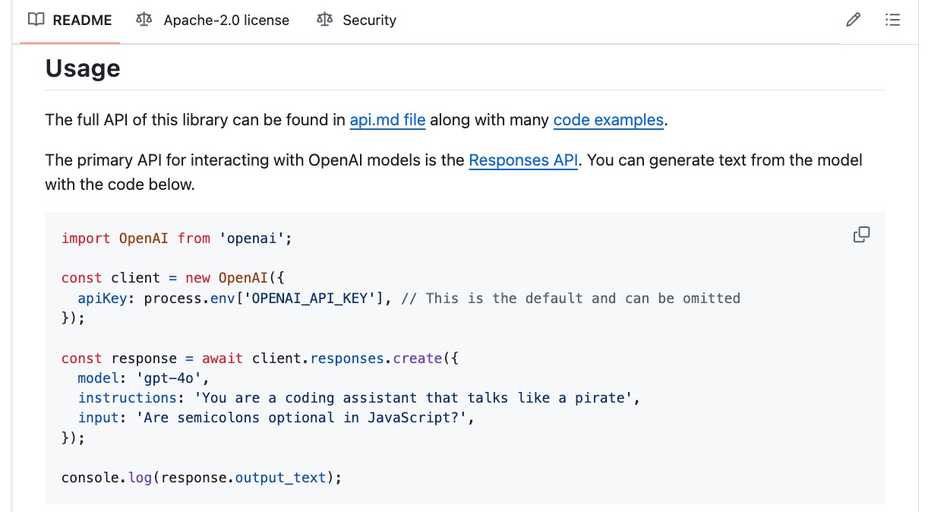Click the edit pencil in the header toolbar

[x=853, y=20]
